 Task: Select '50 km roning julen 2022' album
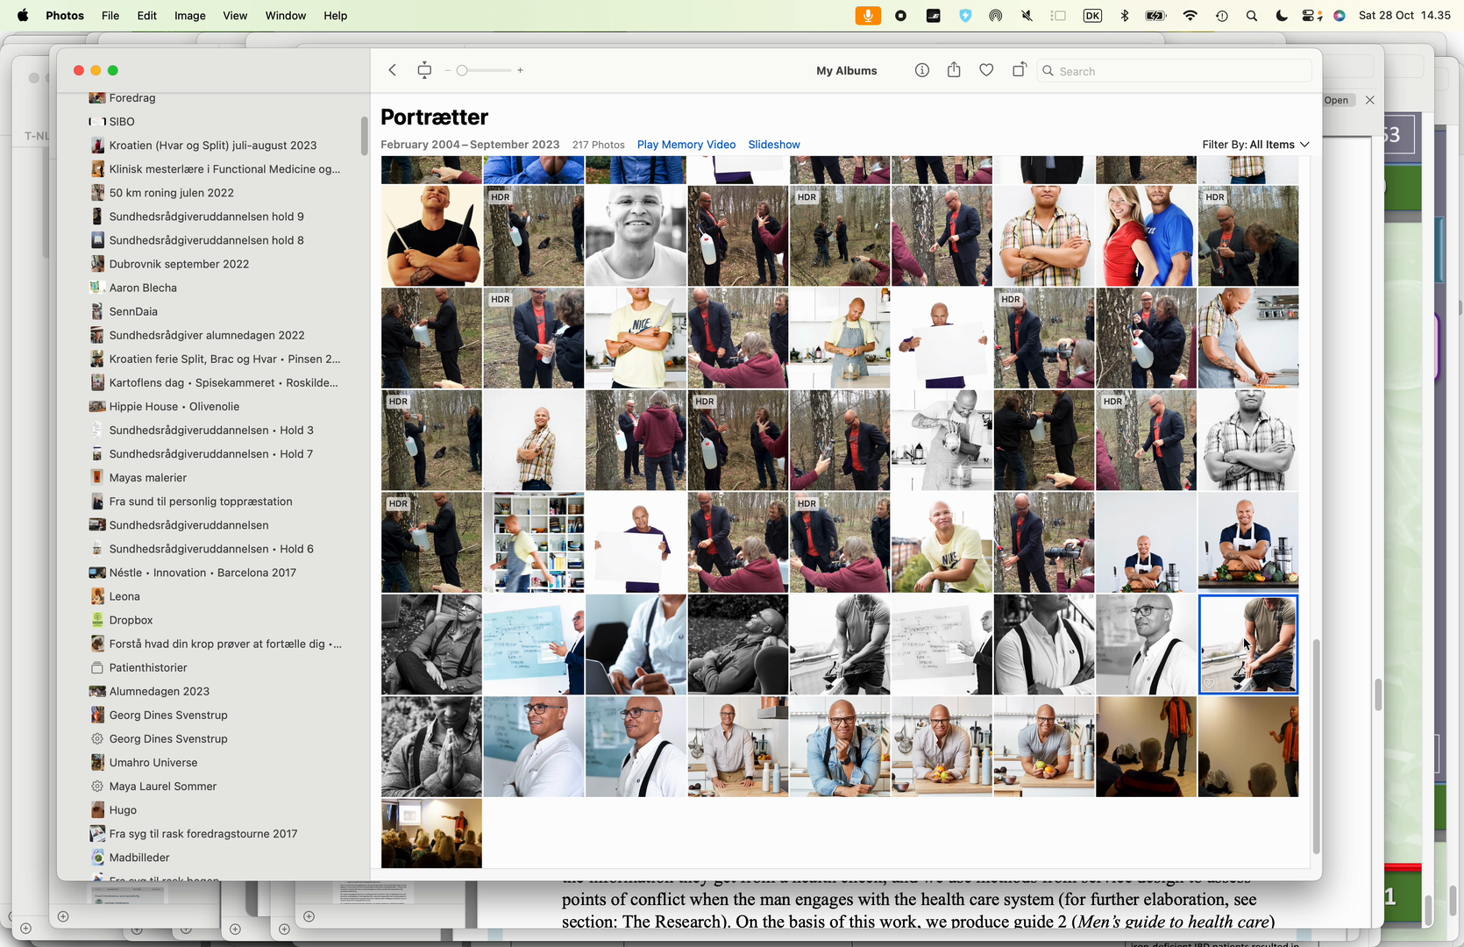click(172, 193)
